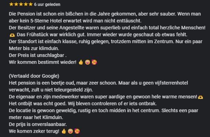Click the '6 uur geleden' timestamp
The image size is (210, 137).
click(47, 4)
